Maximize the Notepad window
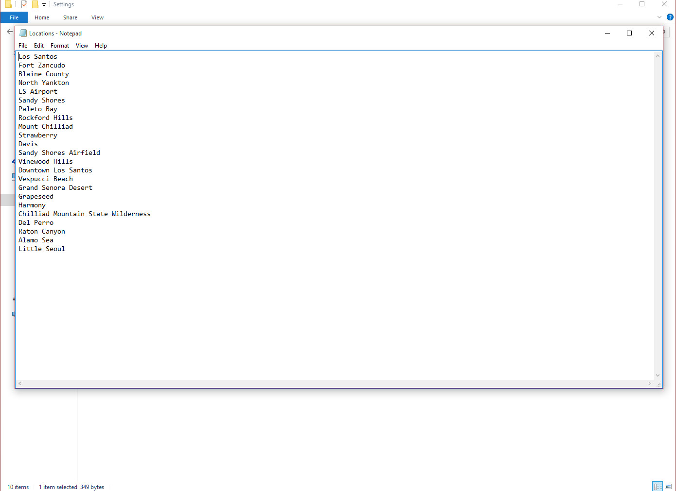Viewport: 676px width, 491px height. tap(629, 33)
